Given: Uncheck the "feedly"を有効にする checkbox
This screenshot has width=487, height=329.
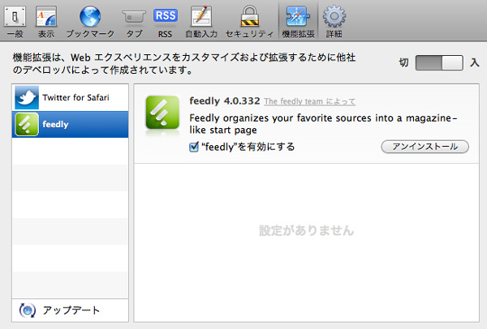Looking at the screenshot, I should [194, 147].
